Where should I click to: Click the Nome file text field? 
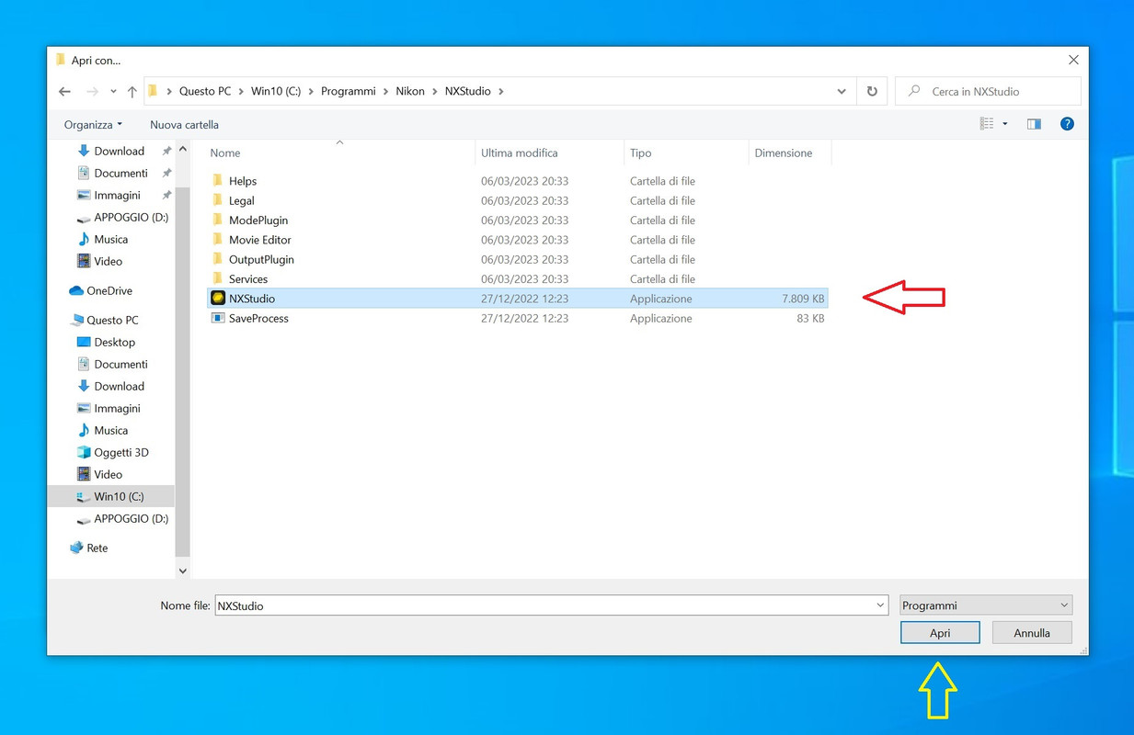click(544, 605)
